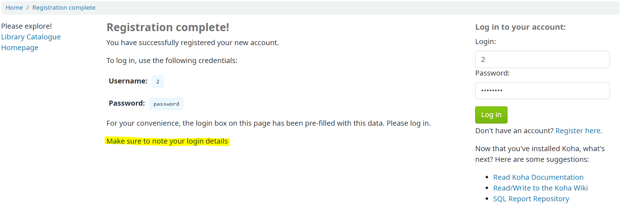Click the Username: label
Image resolution: width=620 pixels, height=207 pixels.
tap(128, 81)
